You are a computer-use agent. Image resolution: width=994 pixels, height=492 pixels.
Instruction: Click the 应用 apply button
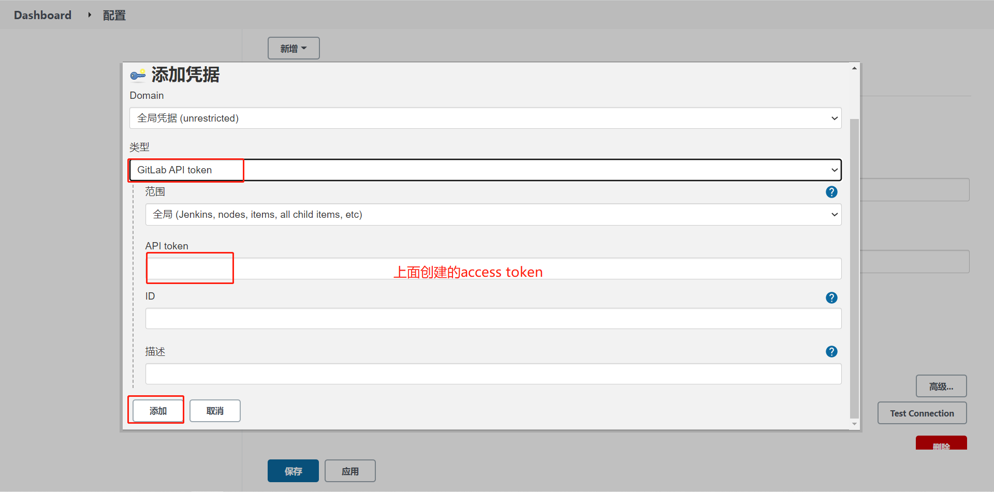350,471
